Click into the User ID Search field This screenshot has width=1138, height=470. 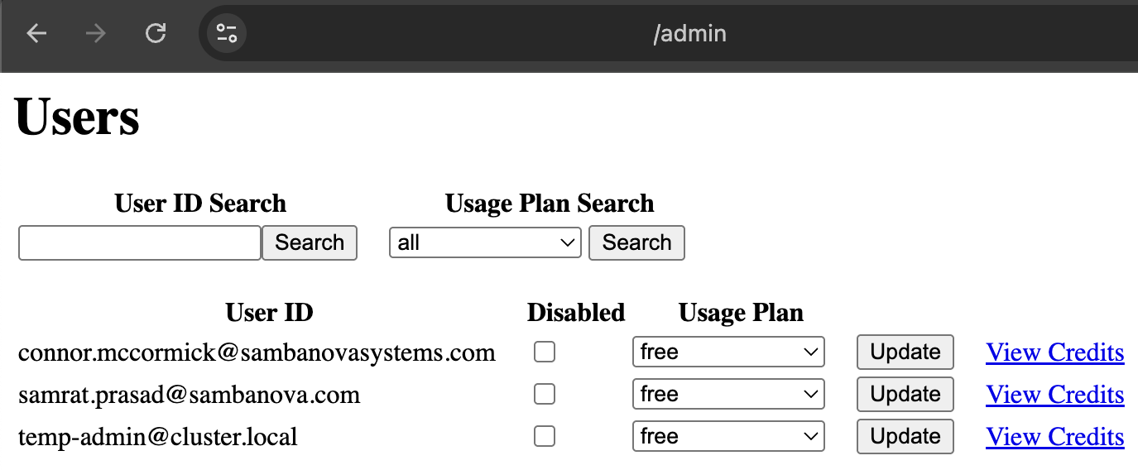point(140,243)
